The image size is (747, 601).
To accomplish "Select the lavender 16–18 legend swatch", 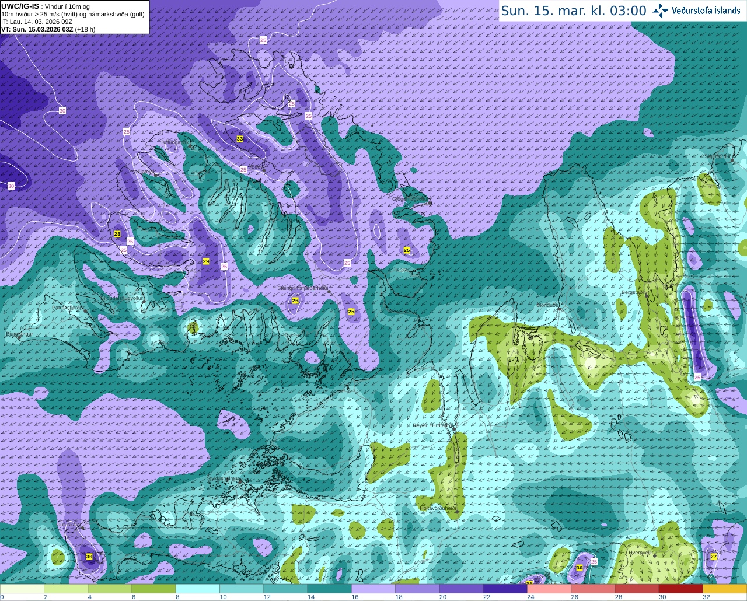I will point(373,589).
